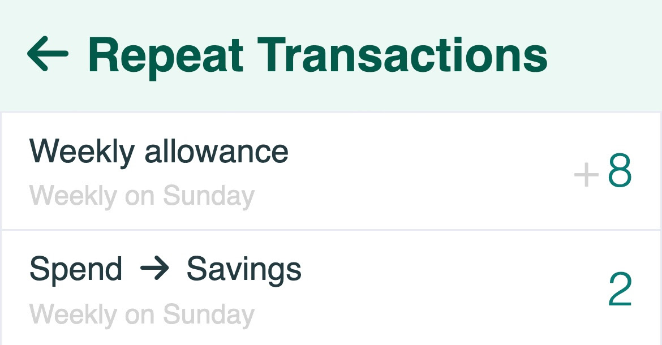Click the arrow between Spend and Savings

coord(154,269)
